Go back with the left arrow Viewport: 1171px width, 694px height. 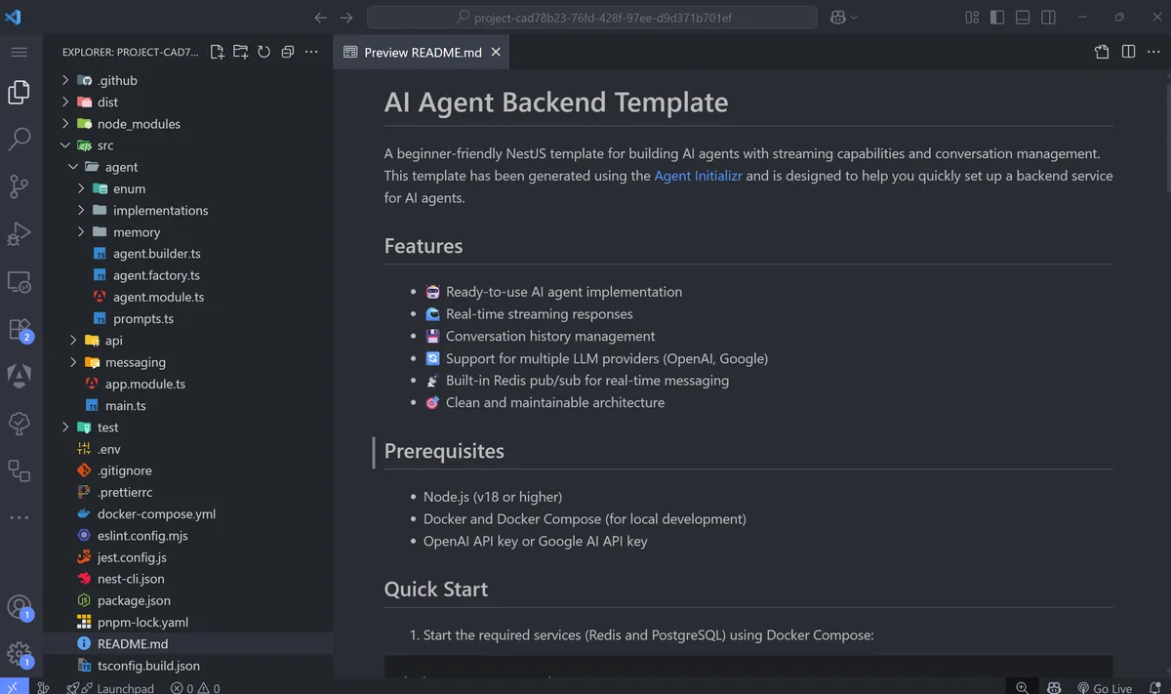click(322, 18)
